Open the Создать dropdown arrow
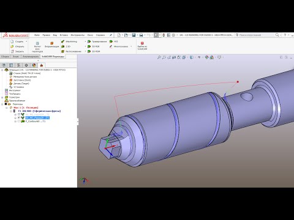The width and height of the screenshot is (294, 220). pos(26,42)
